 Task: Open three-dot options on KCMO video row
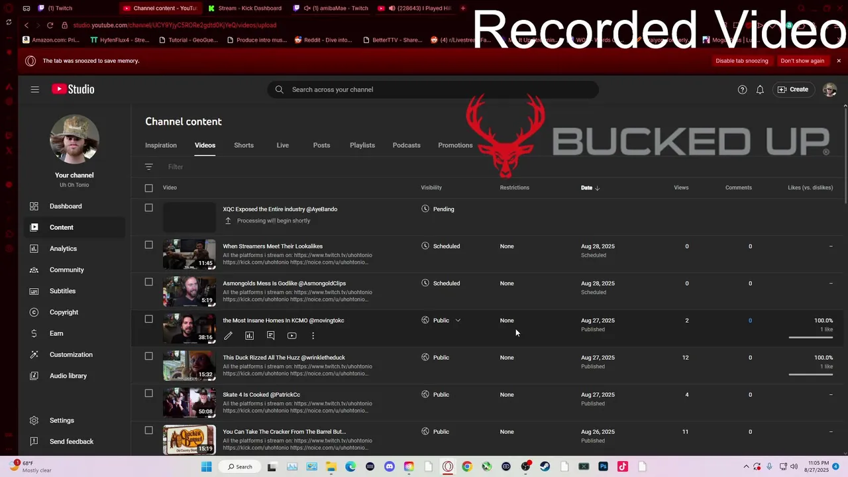pos(313,336)
